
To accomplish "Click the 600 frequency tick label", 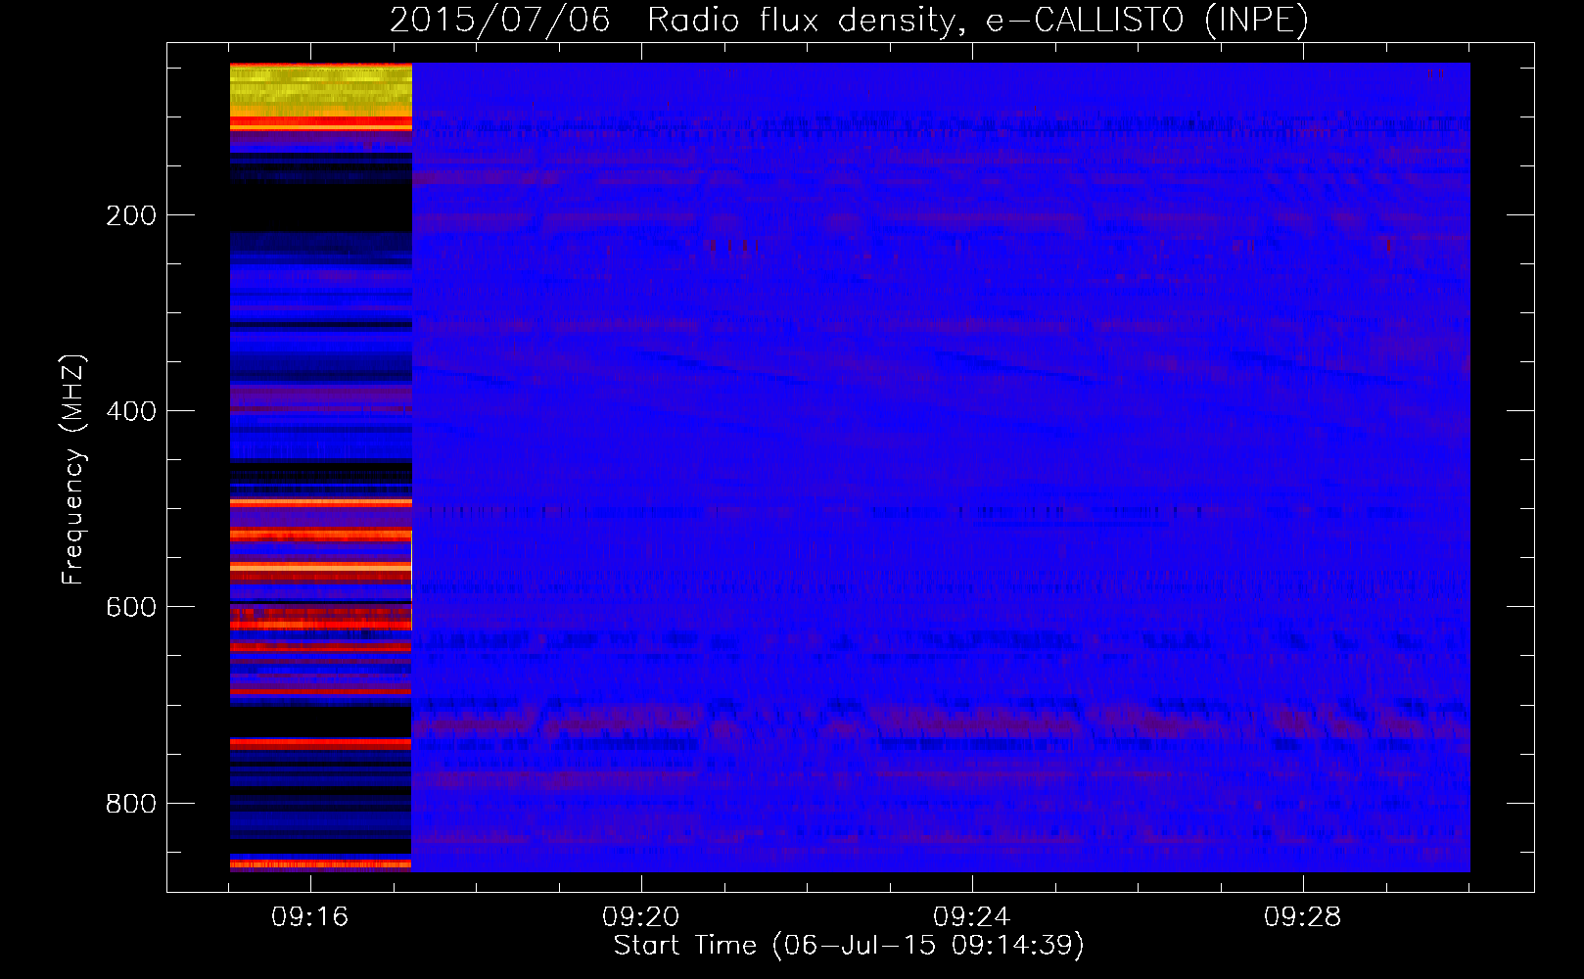I will [x=131, y=607].
